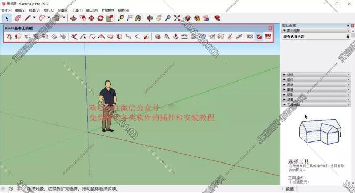The height and width of the screenshot is (193, 355).
Task: Choose the pencil Line tool
Action: coord(28,18)
